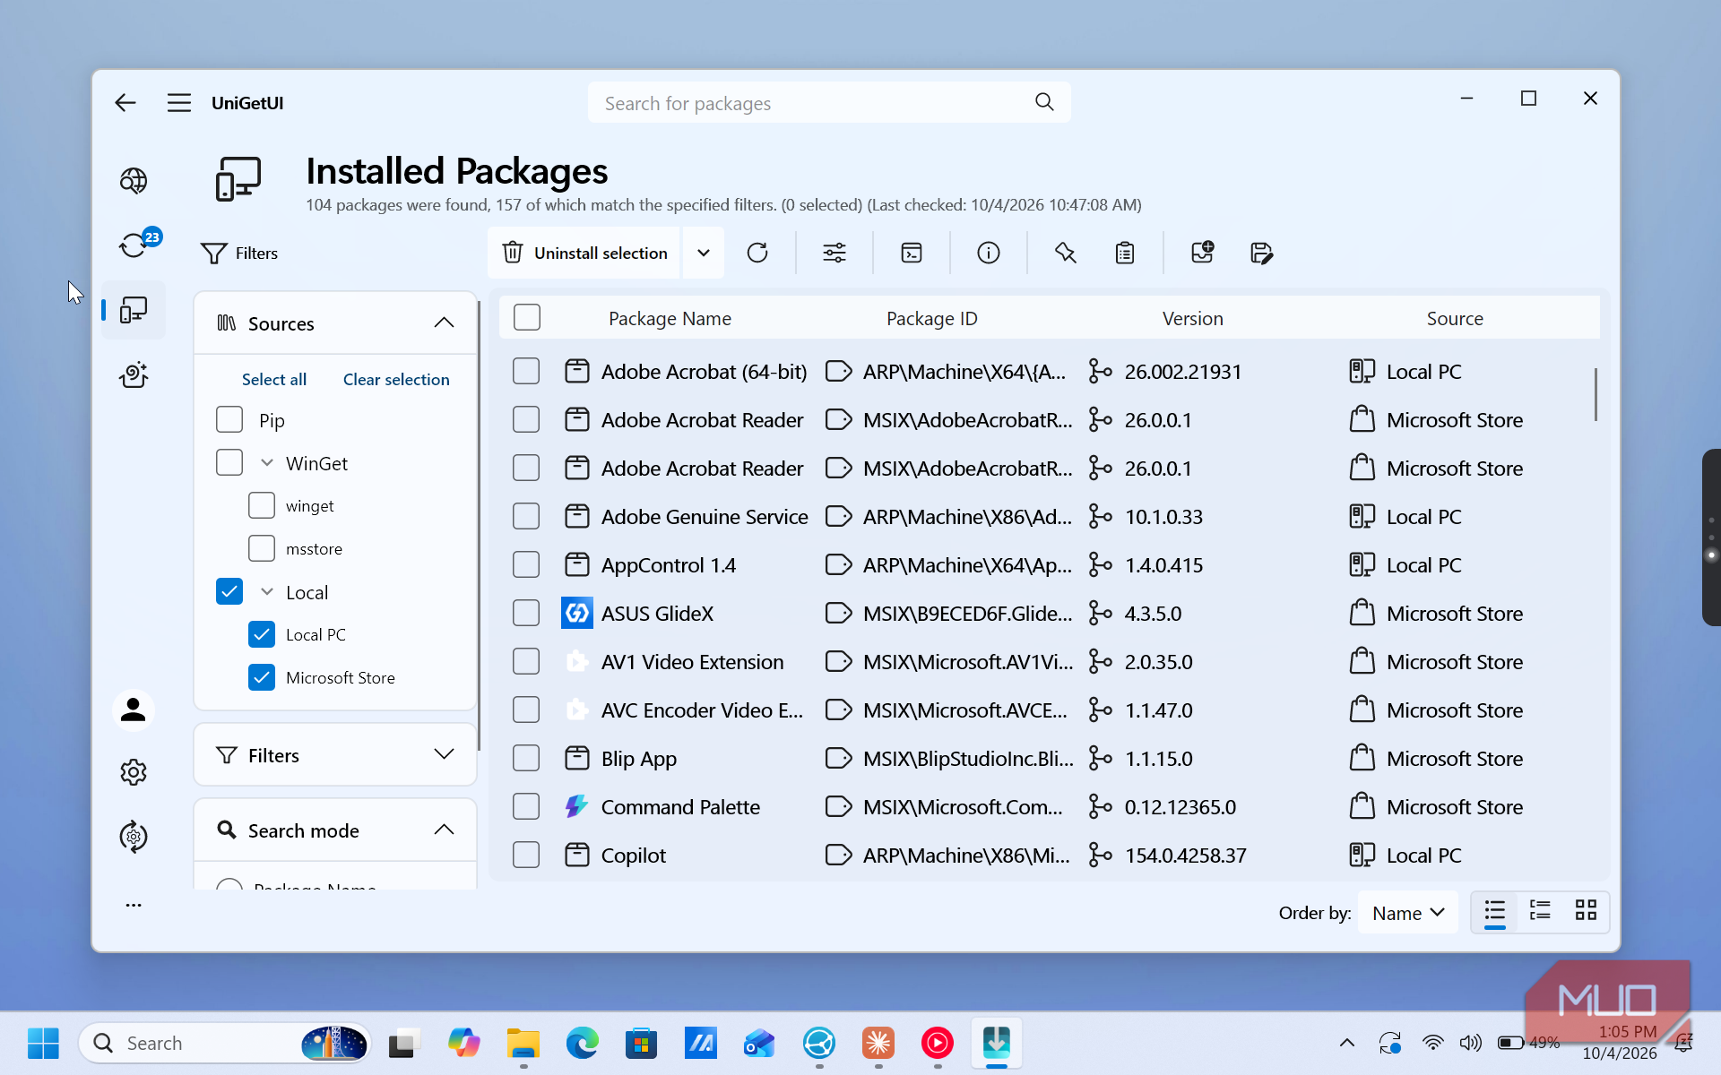
Task: Open the package managers settings icon
Action: coord(134,837)
